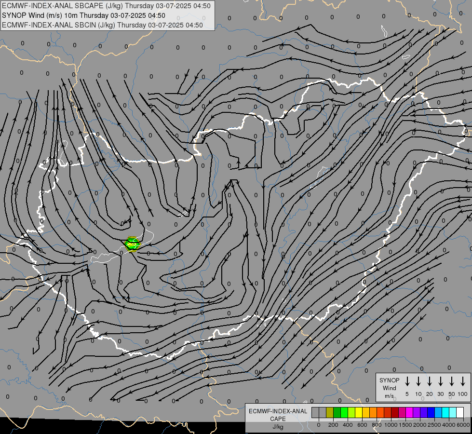This screenshot has height=434, width=472.
Task: Pick the bright green swatch left of 400
Action: pos(344,412)
